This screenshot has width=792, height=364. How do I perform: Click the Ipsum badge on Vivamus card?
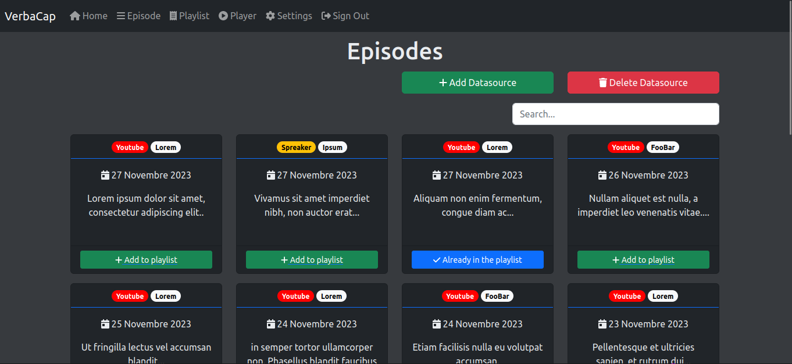click(x=333, y=147)
